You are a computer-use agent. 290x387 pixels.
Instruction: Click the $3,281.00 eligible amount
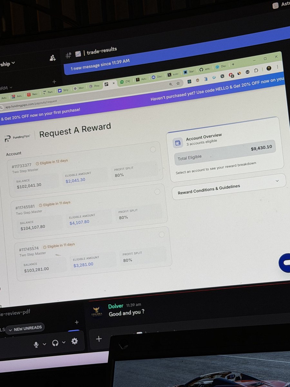(x=83, y=264)
